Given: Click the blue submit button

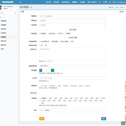Looking at the screenshot, I should (x=104, y=119).
